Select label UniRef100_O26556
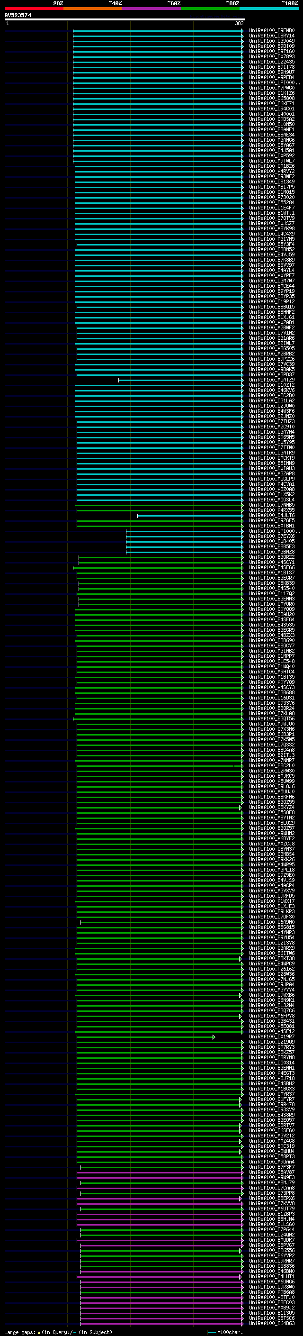The width and height of the screenshot is (303, 1336). click(x=272, y=1250)
